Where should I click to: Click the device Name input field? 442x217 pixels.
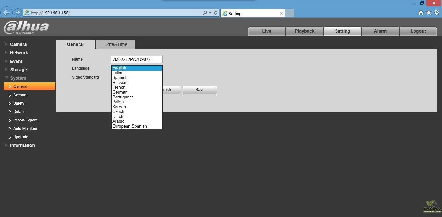(x=137, y=59)
